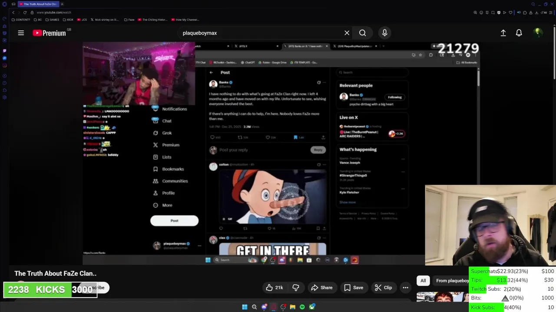The image size is (556, 312).
Task: Open Spotify from the taskbar
Action: 302,307
